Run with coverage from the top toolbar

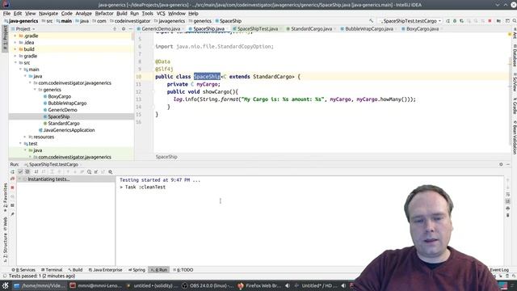[461, 21]
